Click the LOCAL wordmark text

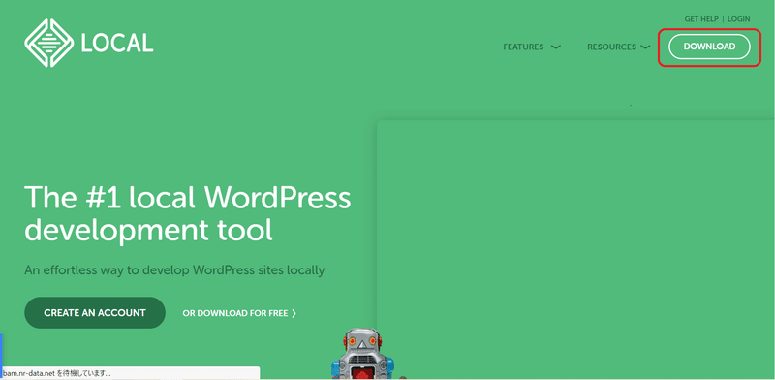click(x=117, y=44)
